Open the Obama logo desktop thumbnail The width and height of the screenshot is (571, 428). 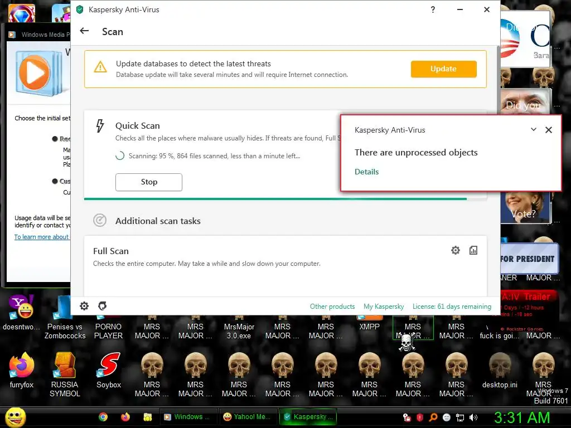click(525, 40)
